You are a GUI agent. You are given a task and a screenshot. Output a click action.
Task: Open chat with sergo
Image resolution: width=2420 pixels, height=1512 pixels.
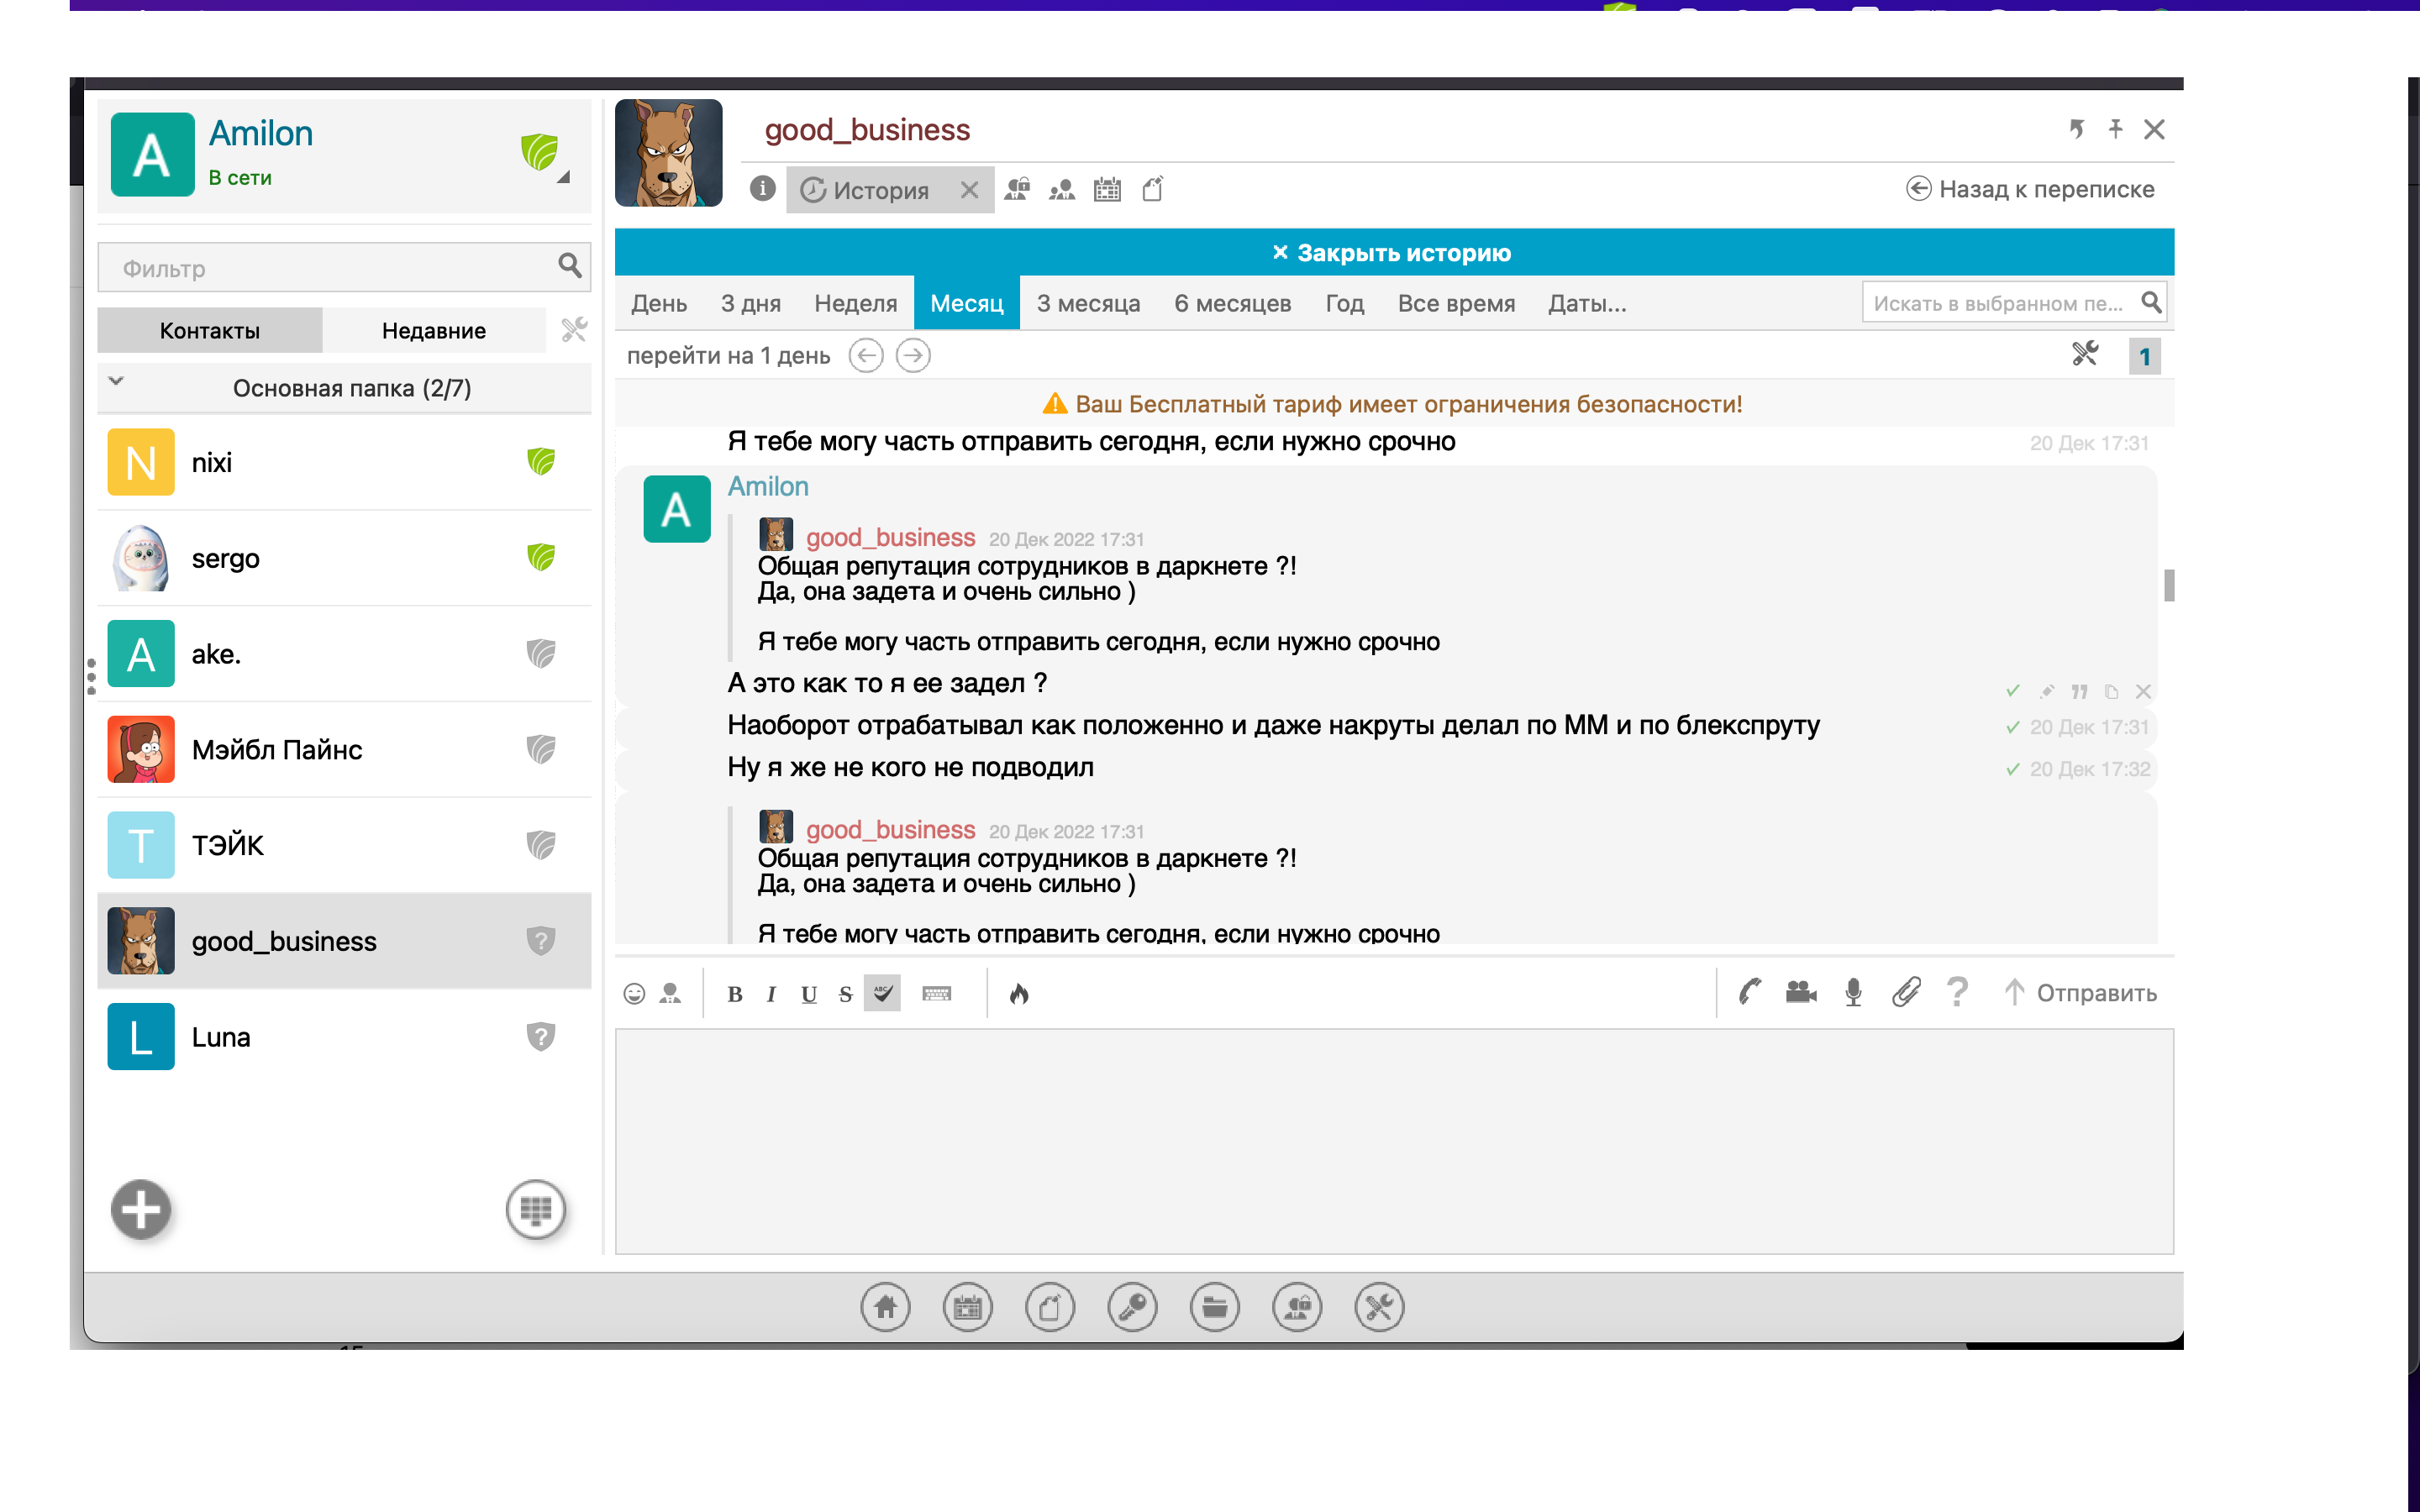pyautogui.click(x=344, y=558)
